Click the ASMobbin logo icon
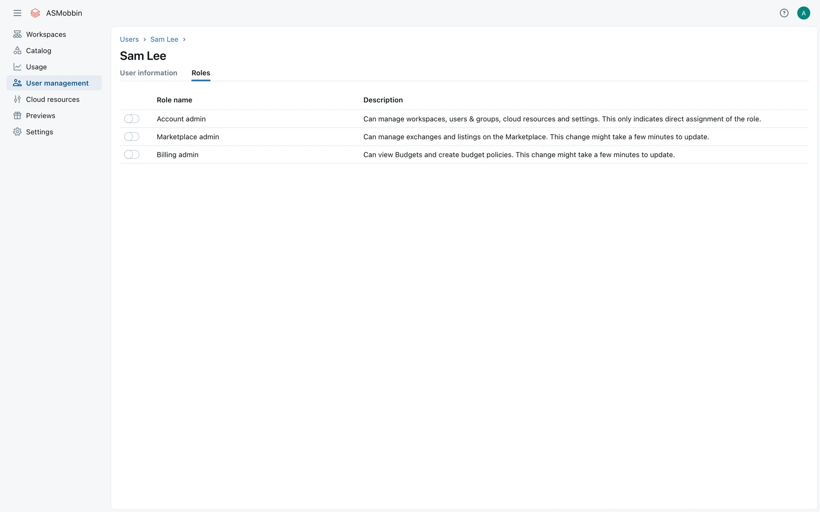This screenshot has width=820, height=512. pyautogui.click(x=35, y=13)
